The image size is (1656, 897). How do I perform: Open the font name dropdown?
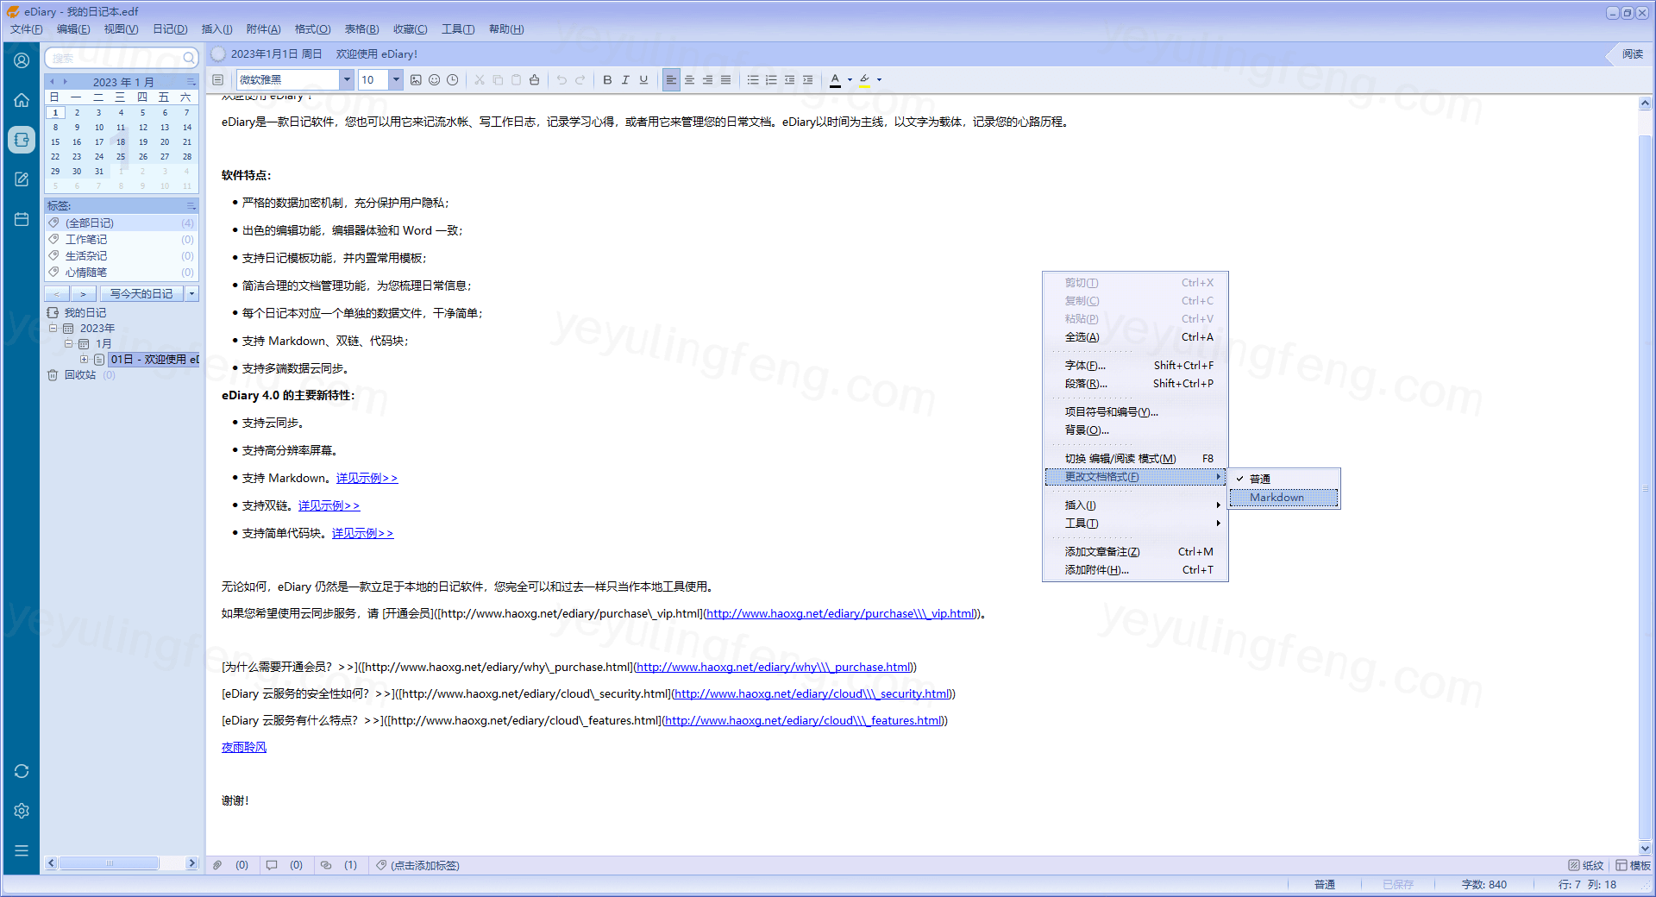click(347, 80)
